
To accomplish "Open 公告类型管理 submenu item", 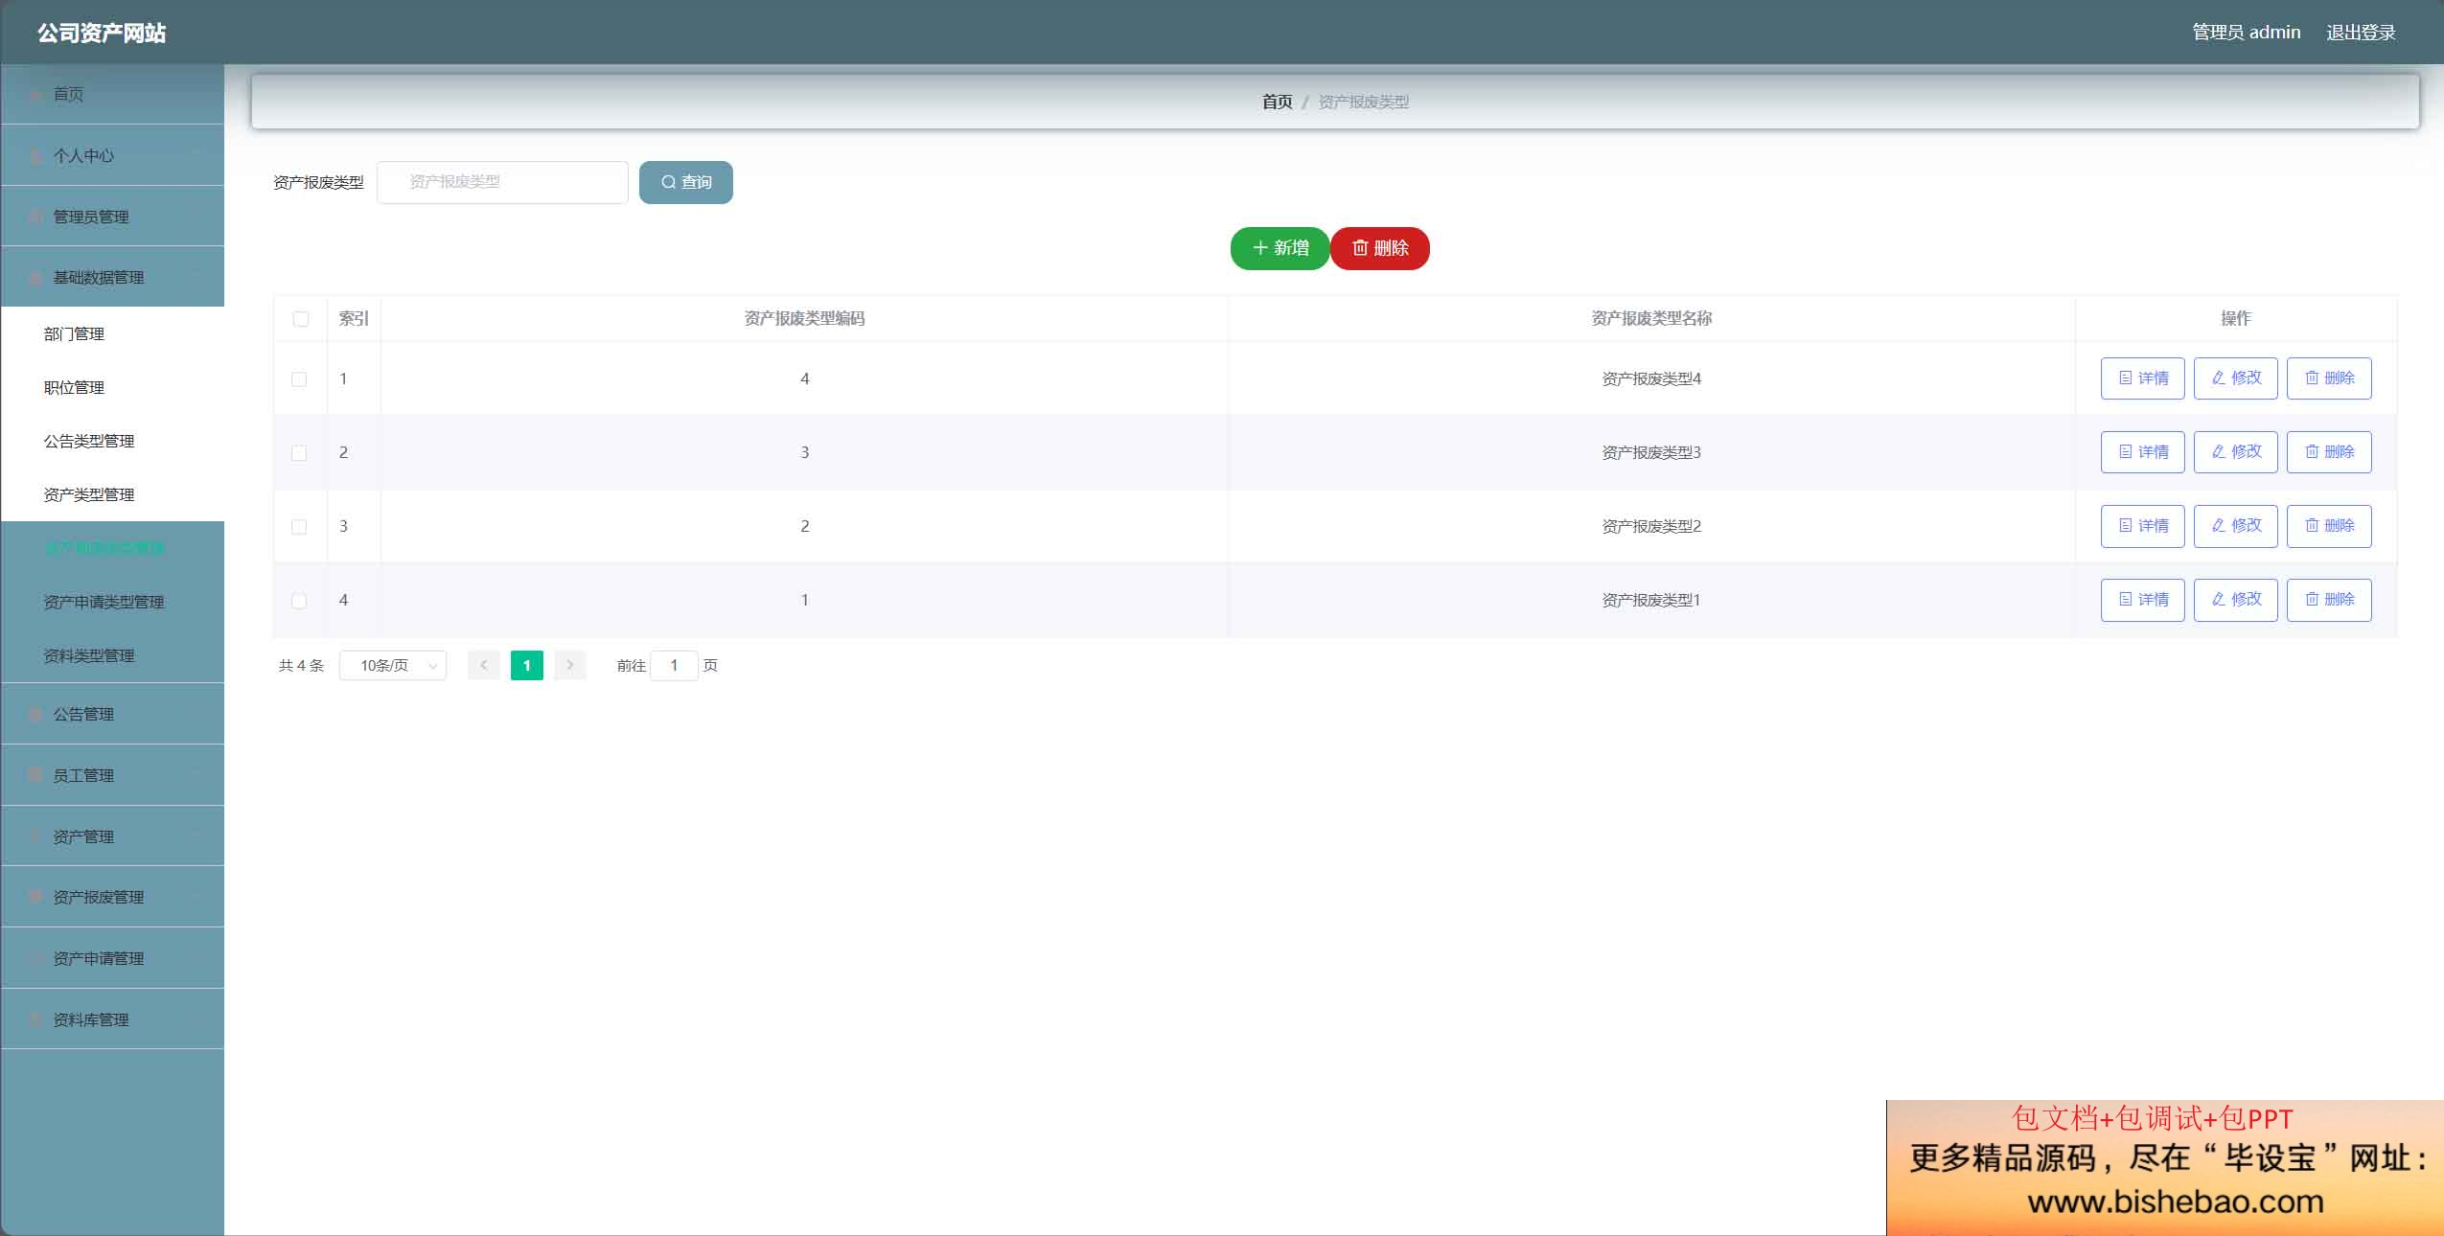I will [112, 441].
